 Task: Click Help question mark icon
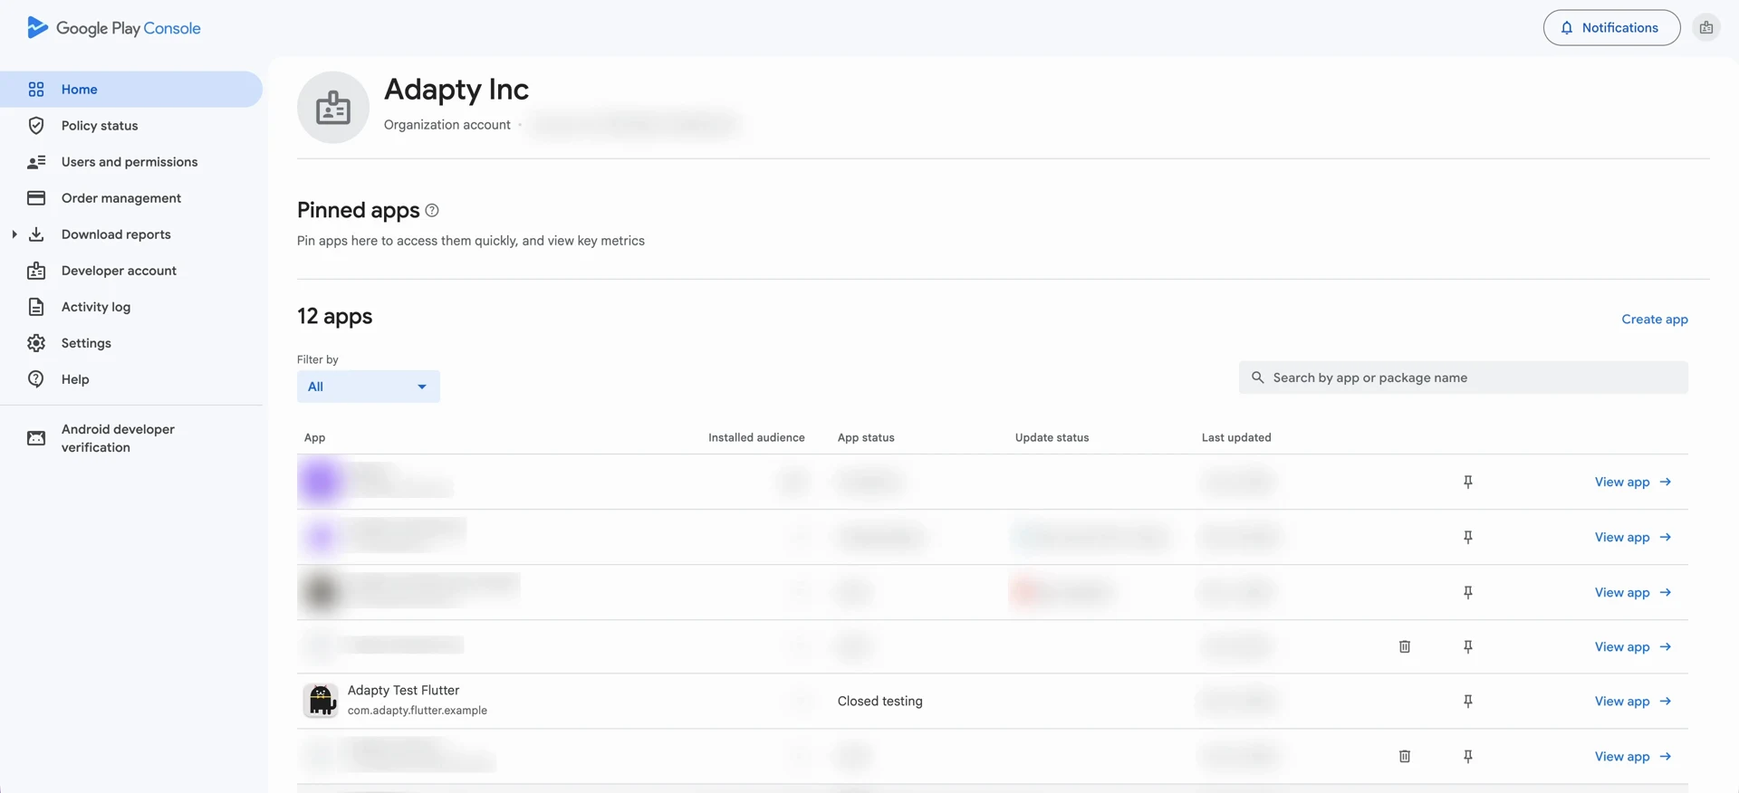(x=36, y=379)
